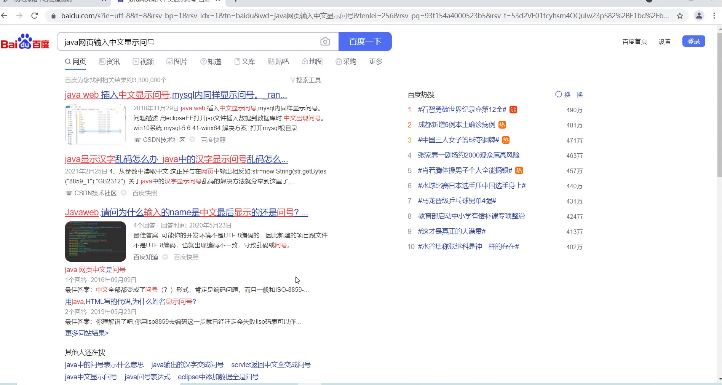722x385 pixels.
Task: Click CSDN icon under second result
Action: point(69,193)
